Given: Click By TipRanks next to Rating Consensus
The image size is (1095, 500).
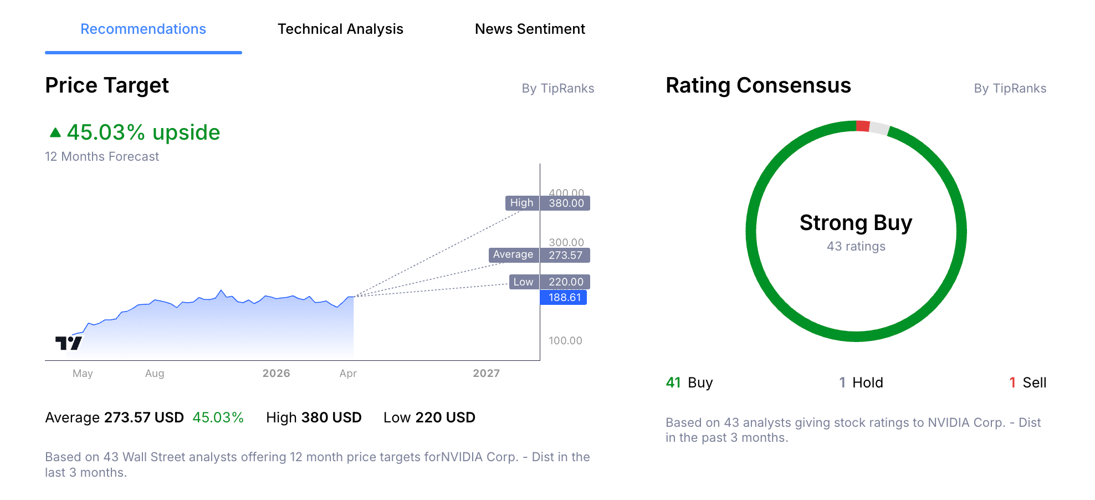Looking at the screenshot, I should click(x=1010, y=88).
